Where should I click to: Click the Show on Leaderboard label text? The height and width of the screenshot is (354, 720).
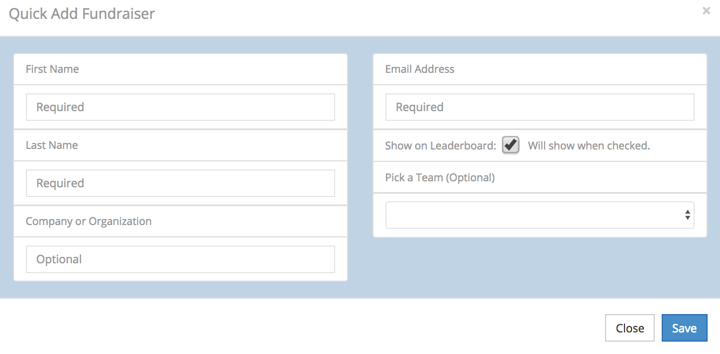pyautogui.click(x=440, y=146)
